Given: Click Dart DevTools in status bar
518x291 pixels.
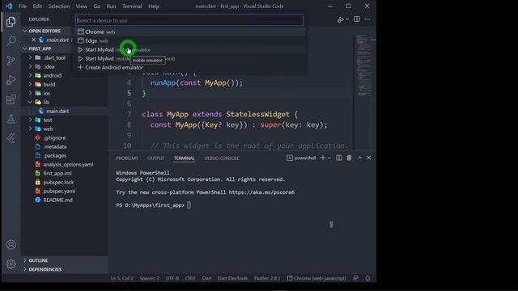Looking at the screenshot, I should click(232, 278).
